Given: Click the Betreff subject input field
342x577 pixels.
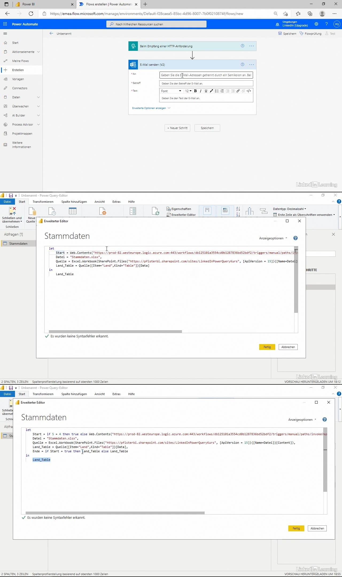Looking at the screenshot, I should (x=206, y=84).
